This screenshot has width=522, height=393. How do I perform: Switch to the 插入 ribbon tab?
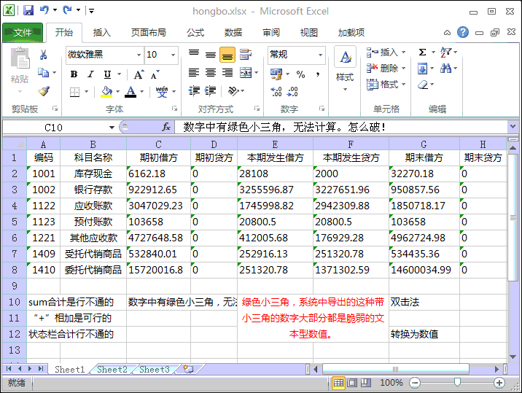tap(101, 32)
